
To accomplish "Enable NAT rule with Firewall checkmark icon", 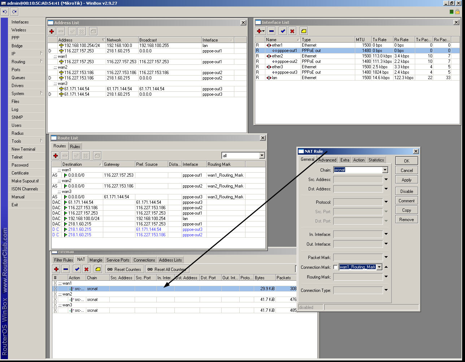I will (77, 269).
